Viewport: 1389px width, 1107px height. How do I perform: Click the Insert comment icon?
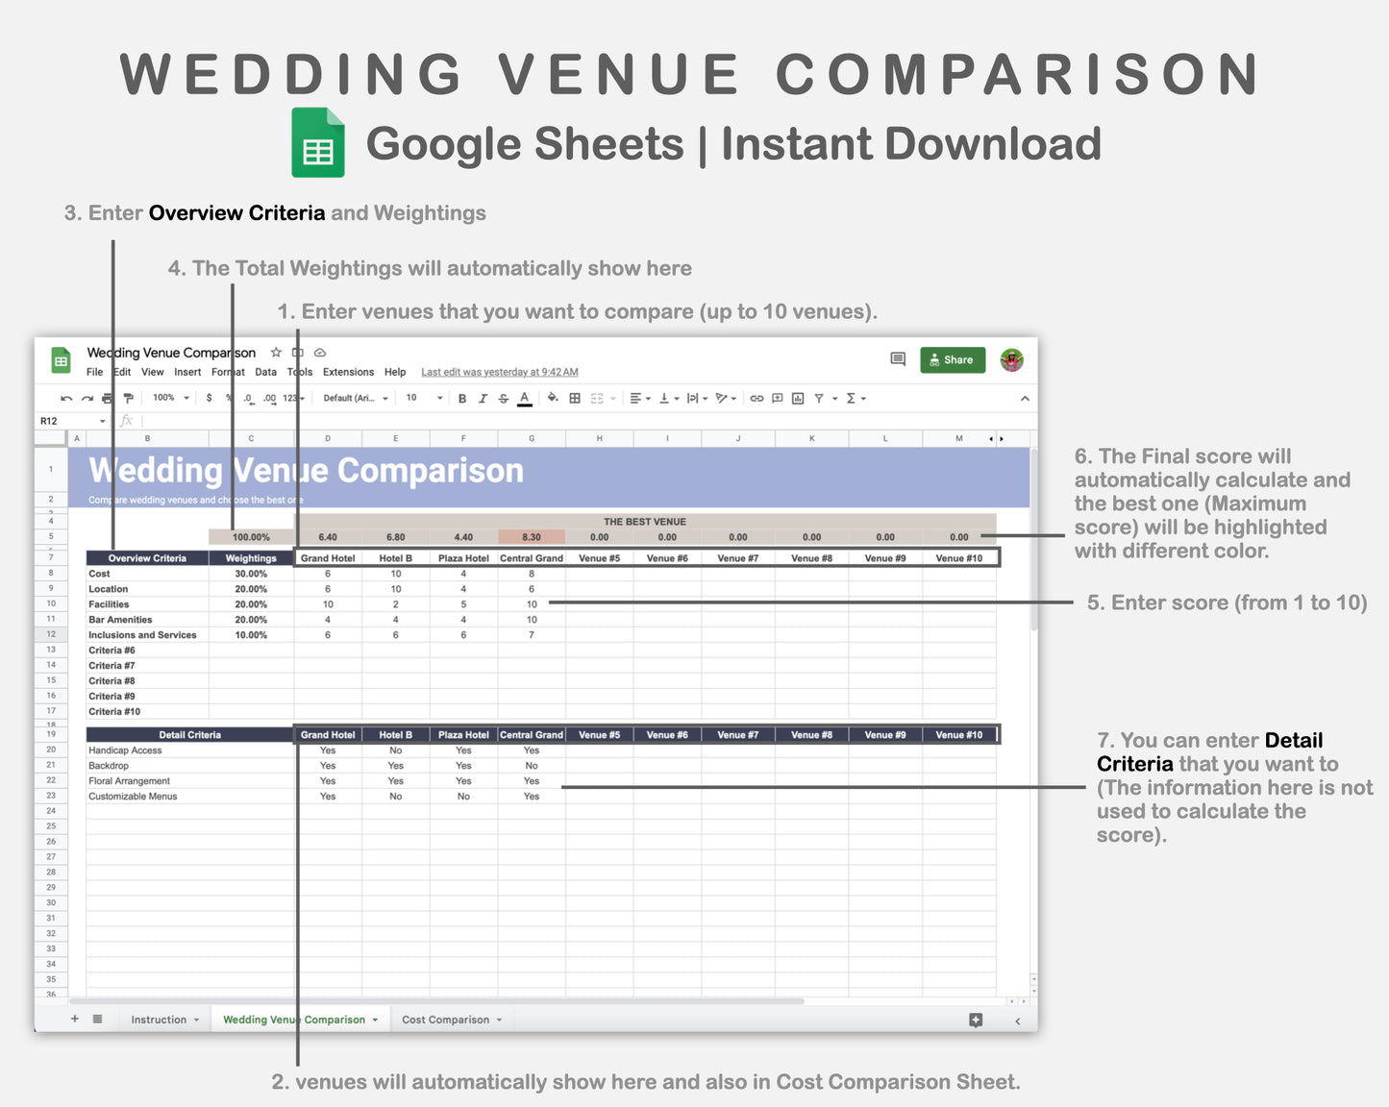[777, 398]
